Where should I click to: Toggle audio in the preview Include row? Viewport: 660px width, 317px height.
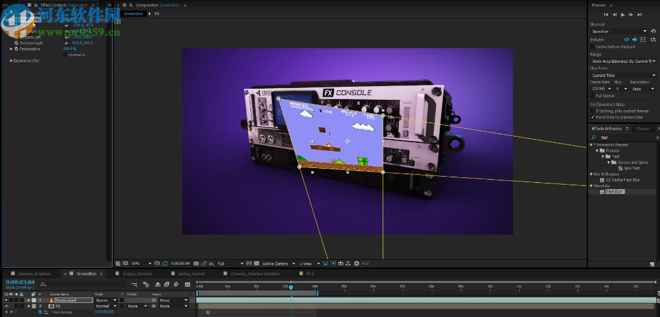[x=634, y=39]
